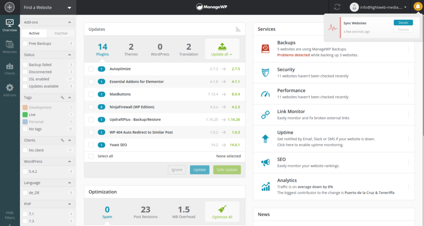This screenshot has height=226, width=424.
Task: Open the Find a Website dropdown
Action: coord(48,7)
